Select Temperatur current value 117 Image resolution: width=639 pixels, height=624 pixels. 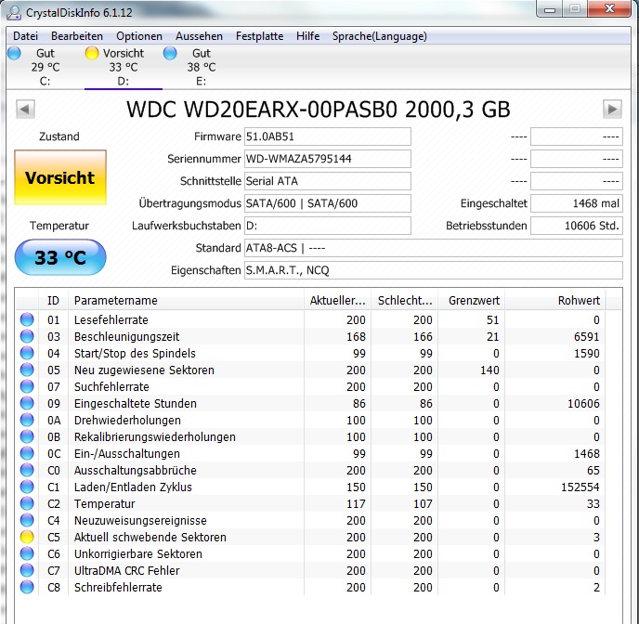pos(356,504)
